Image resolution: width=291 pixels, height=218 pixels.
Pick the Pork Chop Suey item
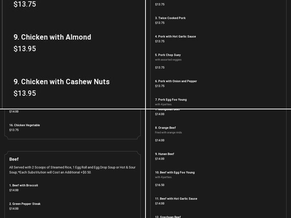tap(168, 55)
